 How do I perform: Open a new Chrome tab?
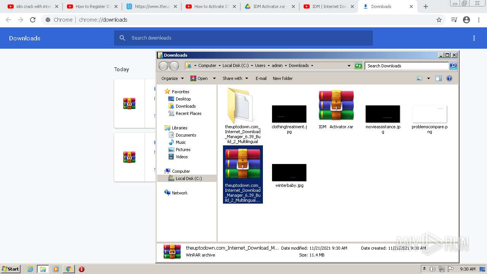pos(426,6)
